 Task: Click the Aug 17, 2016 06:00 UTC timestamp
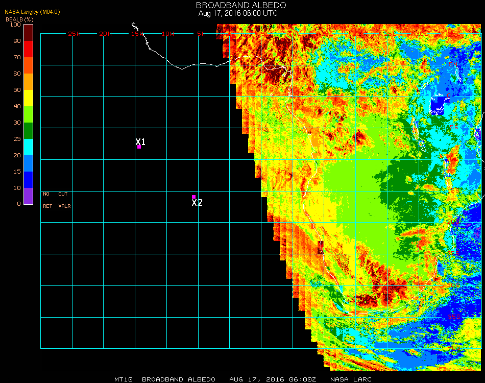coord(238,13)
